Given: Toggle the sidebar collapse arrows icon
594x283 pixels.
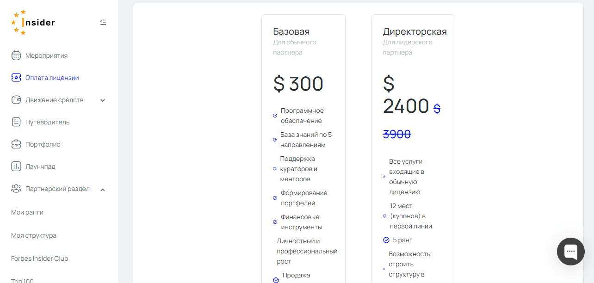Looking at the screenshot, I should point(103,22).
